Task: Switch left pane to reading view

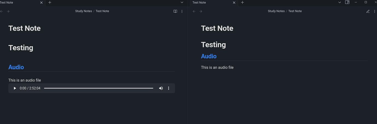Action: (x=175, y=11)
